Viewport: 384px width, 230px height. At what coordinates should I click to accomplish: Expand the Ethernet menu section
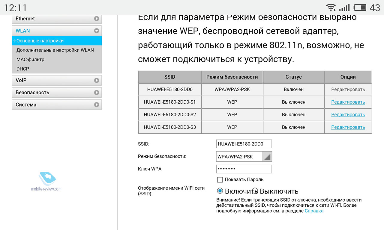click(x=57, y=19)
